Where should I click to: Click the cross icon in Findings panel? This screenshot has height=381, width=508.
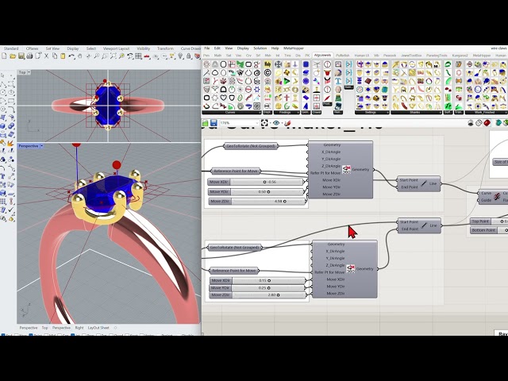pos(287,98)
